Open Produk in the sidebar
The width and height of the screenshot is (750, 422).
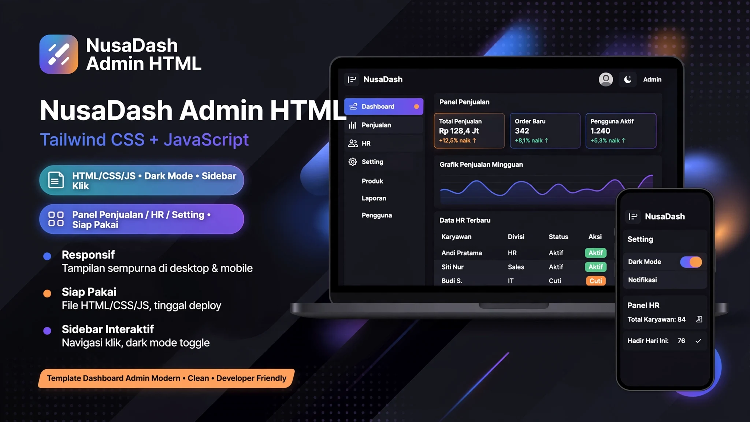(x=372, y=181)
